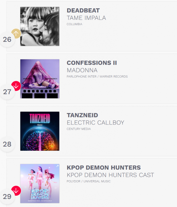Click the KPOP DEMON HUNTERS title
Screen dimensions: 177x207
[104, 168]
